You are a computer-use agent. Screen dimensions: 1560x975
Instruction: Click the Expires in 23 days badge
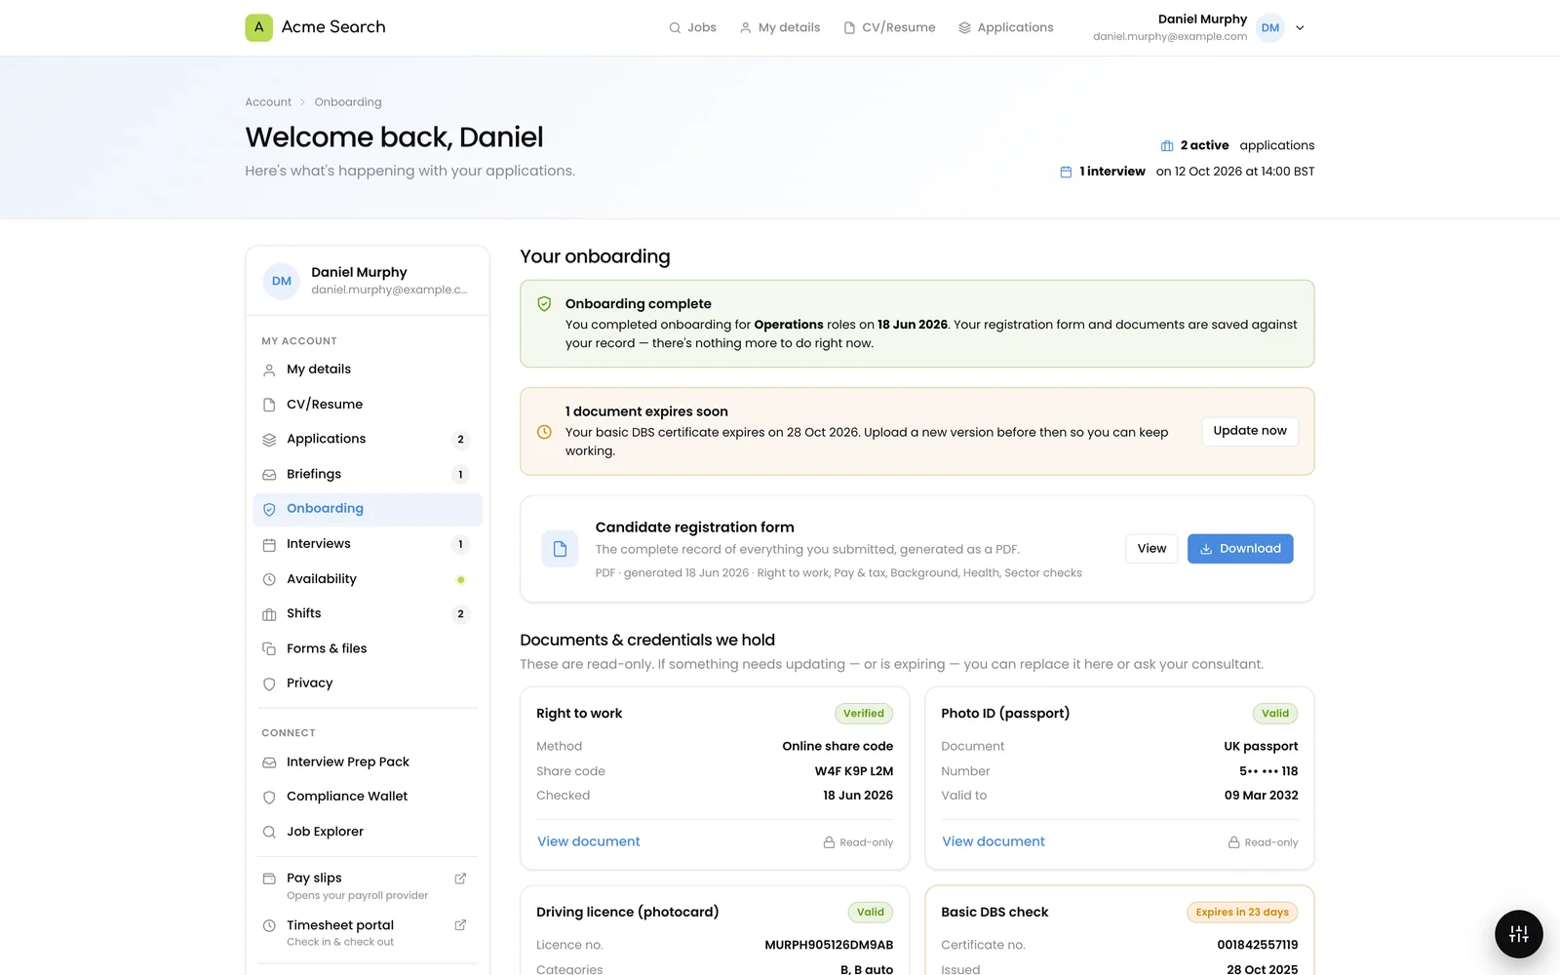coord(1242,913)
